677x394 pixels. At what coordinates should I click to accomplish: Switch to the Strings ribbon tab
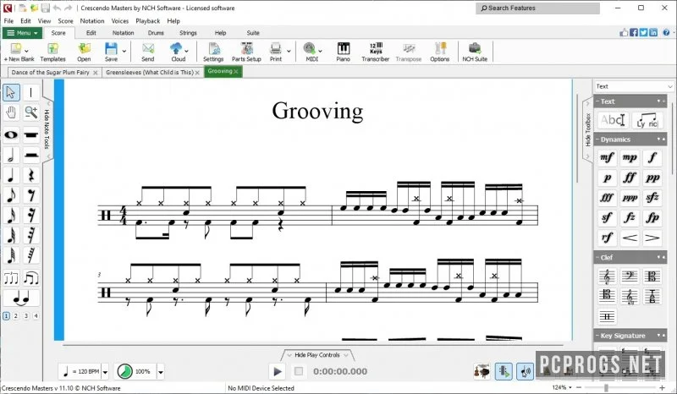(x=188, y=33)
